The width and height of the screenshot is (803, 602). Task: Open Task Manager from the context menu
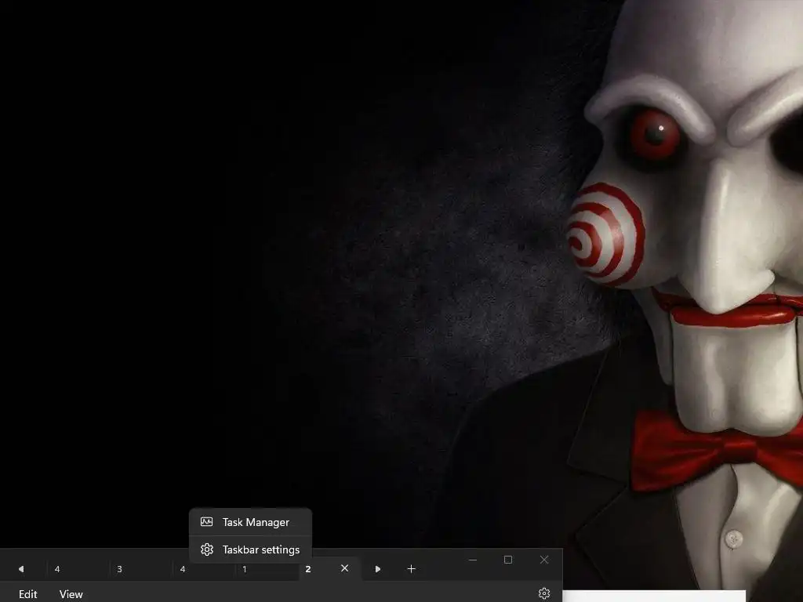click(250, 522)
